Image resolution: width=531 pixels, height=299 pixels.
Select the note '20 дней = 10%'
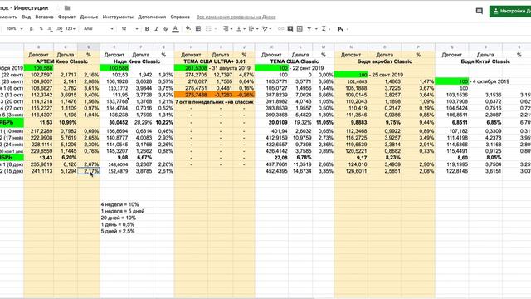coord(118,218)
